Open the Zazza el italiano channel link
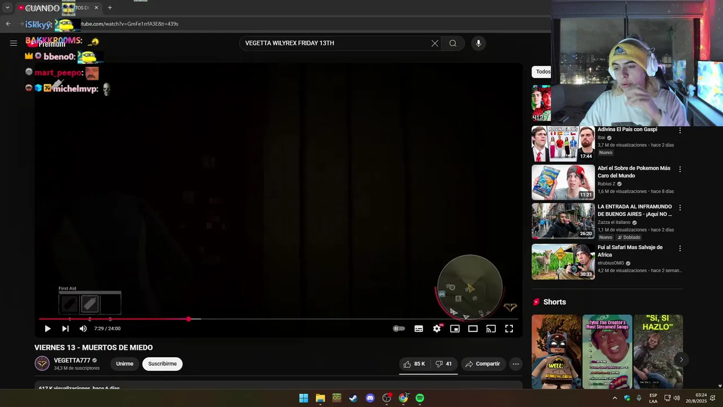Image resolution: width=723 pixels, height=407 pixels. tap(614, 222)
